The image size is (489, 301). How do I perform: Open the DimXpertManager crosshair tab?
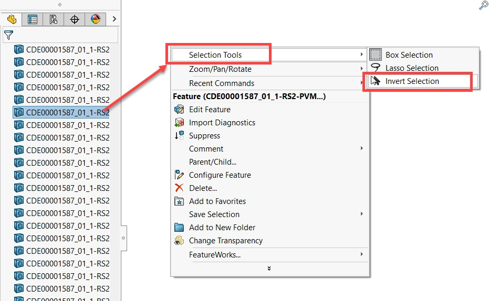click(75, 19)
